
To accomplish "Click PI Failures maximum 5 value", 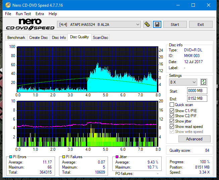I will tap(104, 167).
